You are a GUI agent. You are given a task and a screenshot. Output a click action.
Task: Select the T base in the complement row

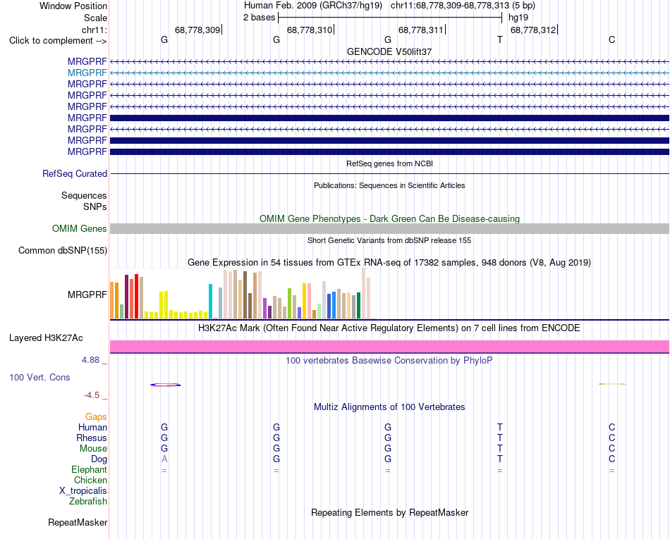tap(500, 39)
